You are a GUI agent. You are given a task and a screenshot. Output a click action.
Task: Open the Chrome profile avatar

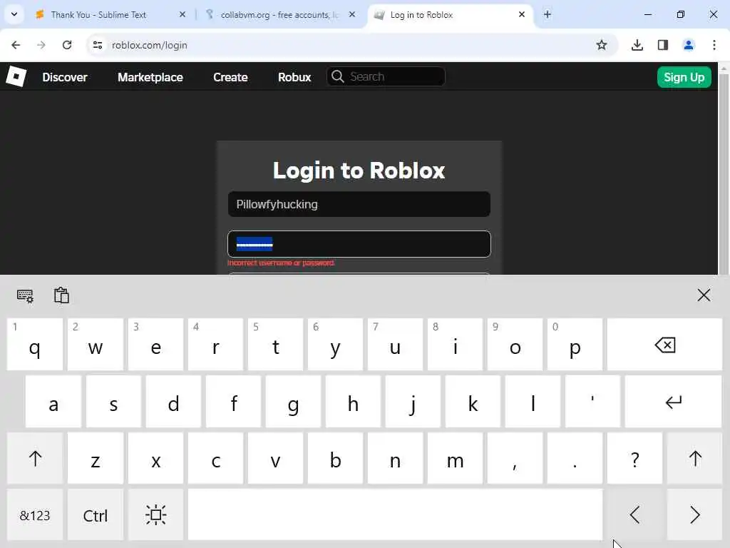(689, 45)
